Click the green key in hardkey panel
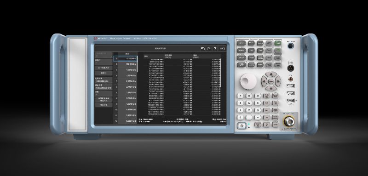The height and width of the screenshot is (176, 368). [278, 43]
